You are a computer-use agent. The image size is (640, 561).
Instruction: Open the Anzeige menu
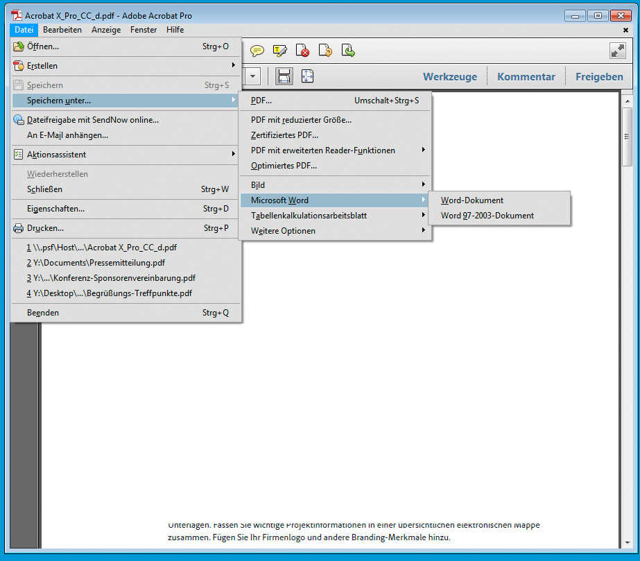[106, 30]
